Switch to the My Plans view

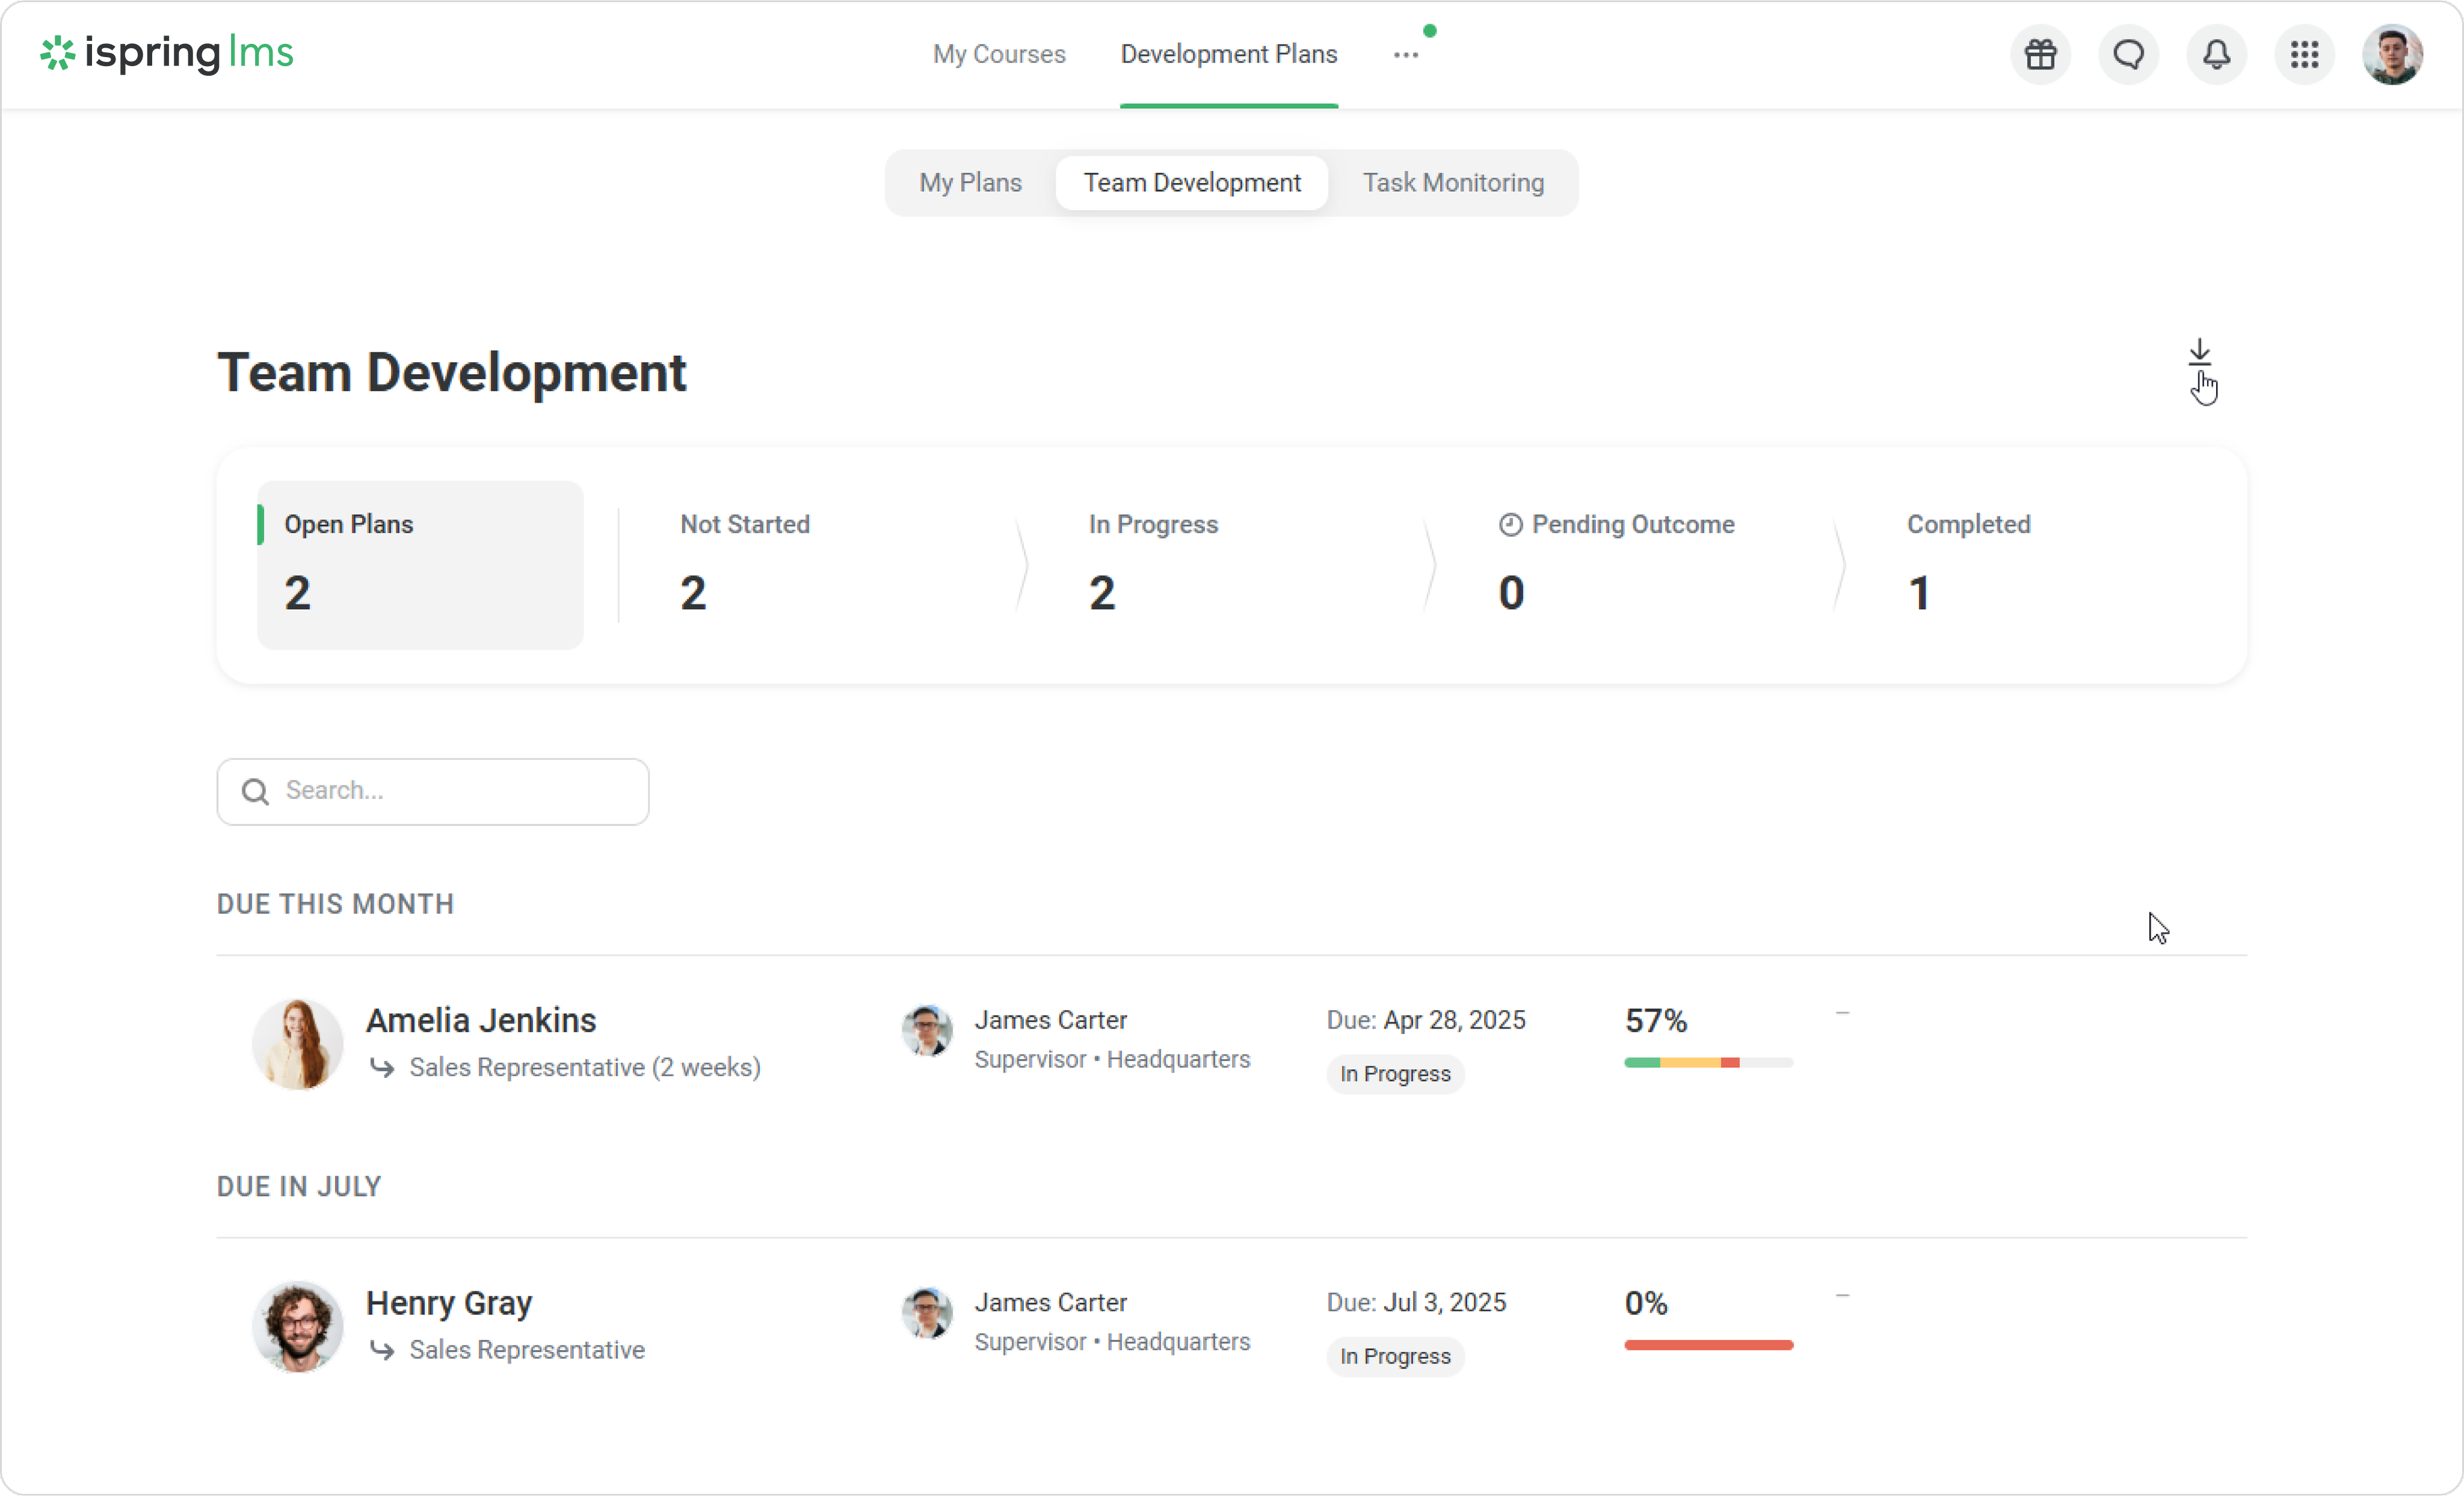pos(970,183)
